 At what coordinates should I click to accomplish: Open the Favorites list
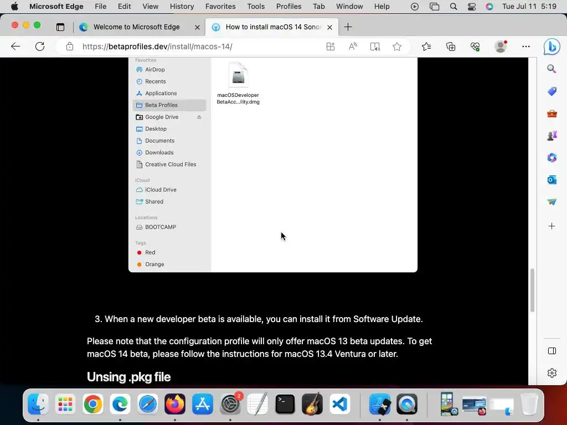coord(426,46)
